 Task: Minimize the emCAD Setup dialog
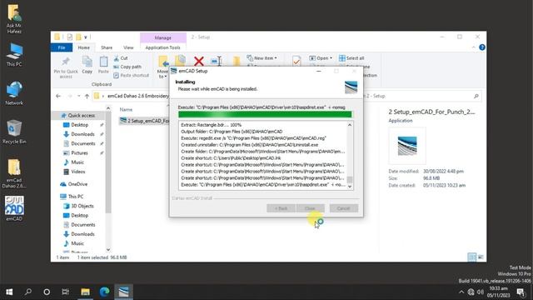tap(318, 71)
